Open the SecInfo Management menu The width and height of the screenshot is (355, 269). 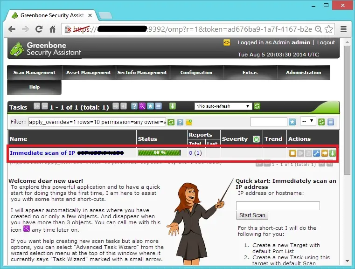[142, 72]
